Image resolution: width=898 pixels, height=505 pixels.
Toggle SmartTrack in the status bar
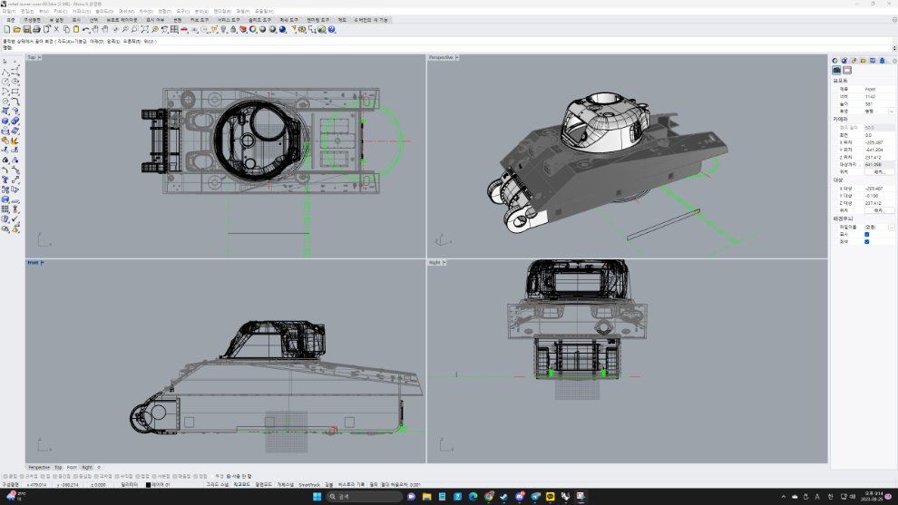[309, 485]
